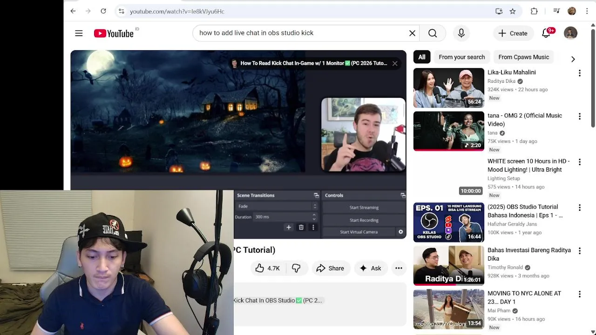Like the video with thumbs up

click(267, 268)
